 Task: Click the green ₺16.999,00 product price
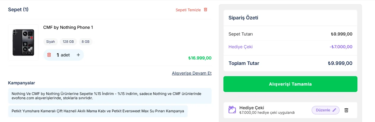(200, 58)
